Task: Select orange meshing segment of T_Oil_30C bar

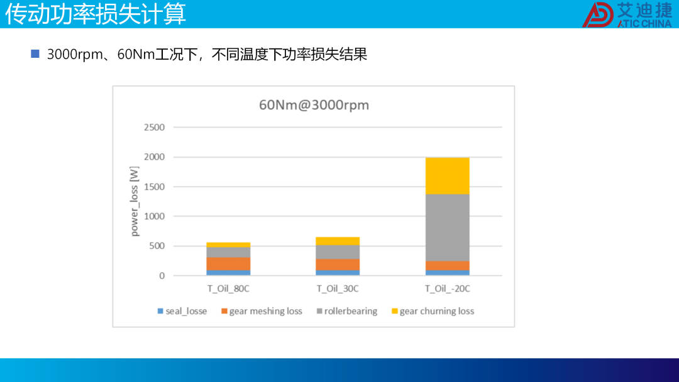Action: click(x=338, y=265)
